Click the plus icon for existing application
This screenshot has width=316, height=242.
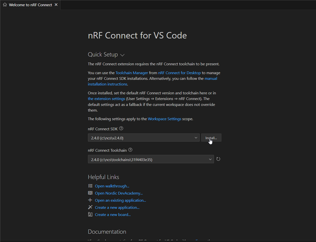coord(90,200)
